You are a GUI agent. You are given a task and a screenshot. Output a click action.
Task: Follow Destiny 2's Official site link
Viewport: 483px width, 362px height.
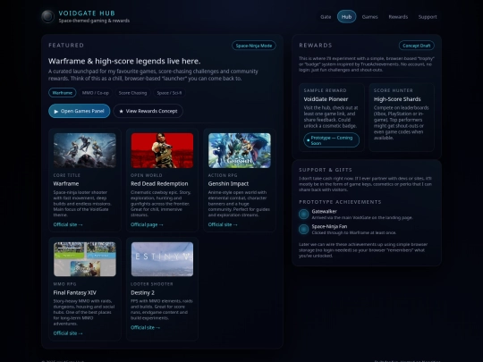tap(146, 327)
